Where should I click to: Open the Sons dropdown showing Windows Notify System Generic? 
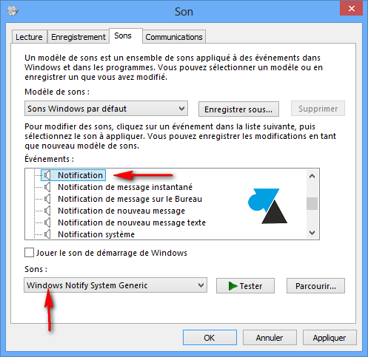tap(116, 285)
